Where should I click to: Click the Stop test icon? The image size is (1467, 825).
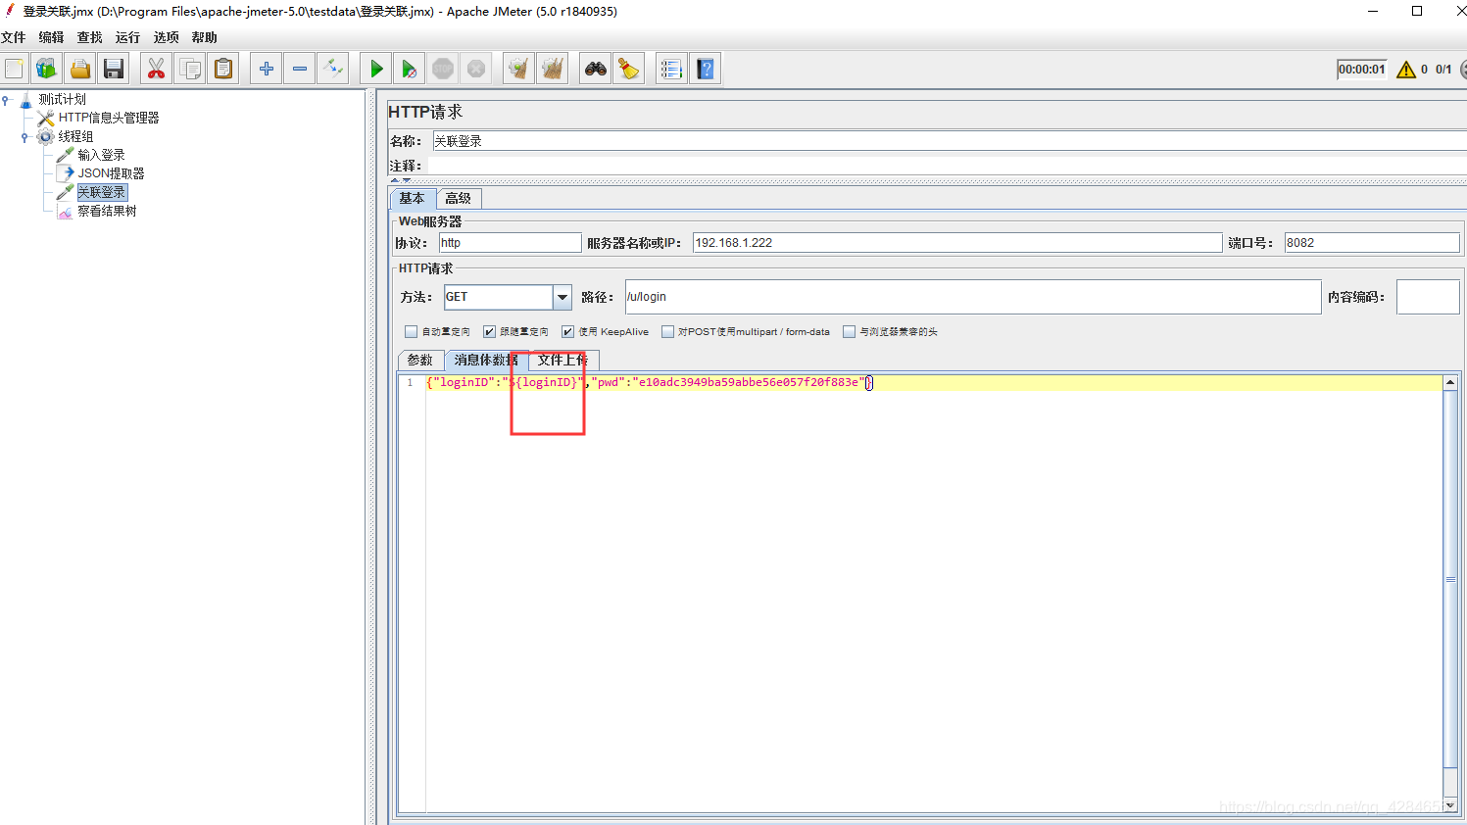pyautogui.click(x=443, y=69)
